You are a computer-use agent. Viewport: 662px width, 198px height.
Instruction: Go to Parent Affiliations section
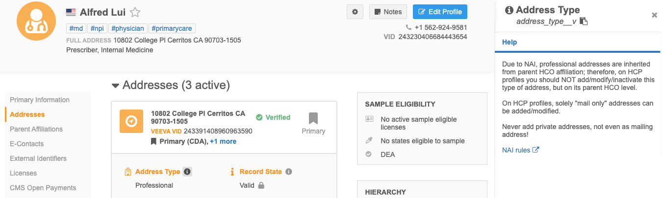[36, 129]
